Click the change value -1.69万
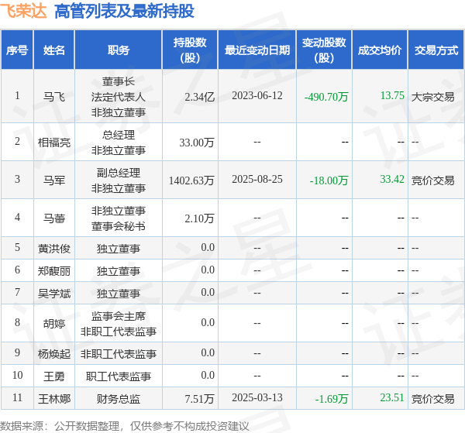This screenshot has height=433, width=465. tap(332, 399)
